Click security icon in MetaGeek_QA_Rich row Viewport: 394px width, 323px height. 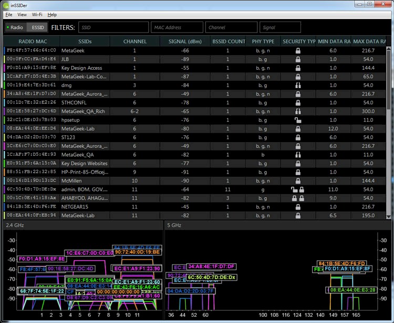coord(298,111)
